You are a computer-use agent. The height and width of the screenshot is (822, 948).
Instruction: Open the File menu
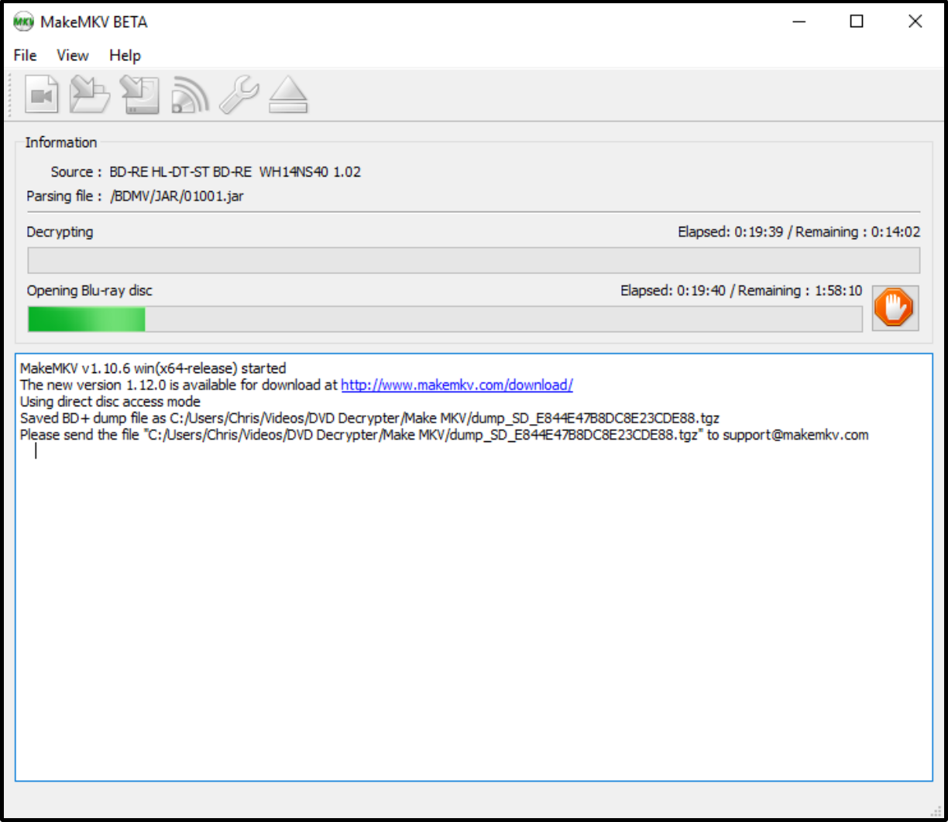coord(25,56)
